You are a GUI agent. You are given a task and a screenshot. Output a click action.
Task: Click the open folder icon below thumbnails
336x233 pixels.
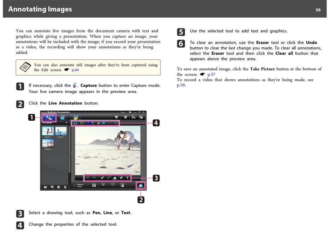[45, 187]
